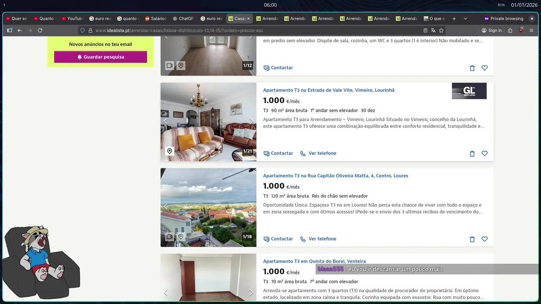The width and height of the screenshot is (541, 304).
Task: Open Apartamento T3 em Quinta do Borel, Venteira
Action: click(314, 261)
